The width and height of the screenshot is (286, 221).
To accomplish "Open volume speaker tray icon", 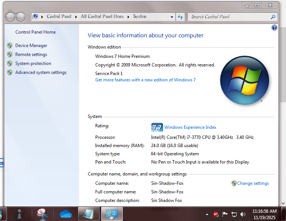I will pyautogui.click(x=243, y=214).
